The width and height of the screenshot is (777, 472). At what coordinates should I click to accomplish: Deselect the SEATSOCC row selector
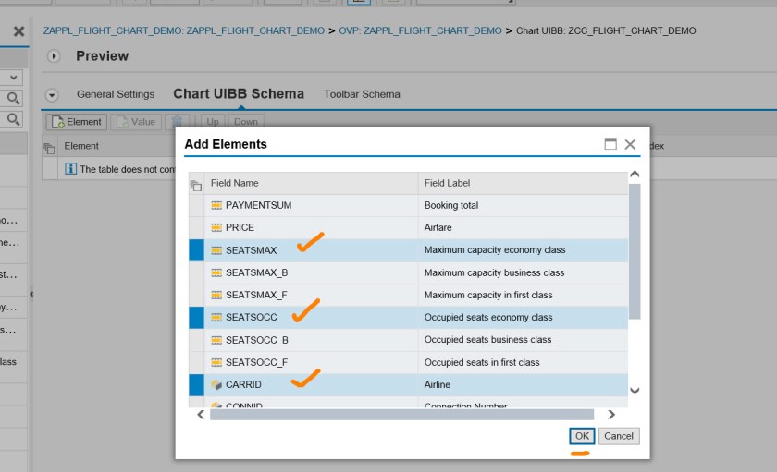(x=196, y=318)
